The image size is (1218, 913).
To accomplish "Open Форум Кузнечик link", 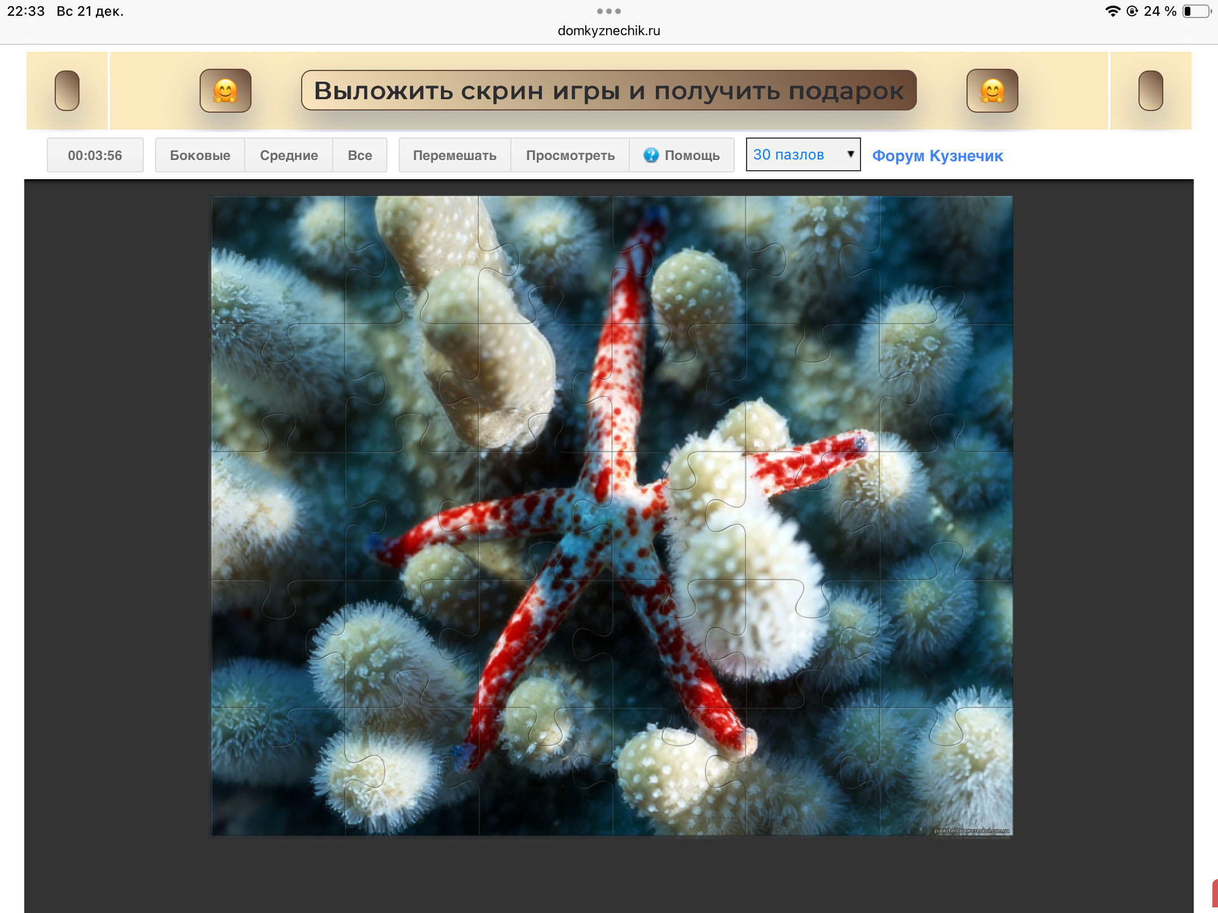I will point(937,156).
